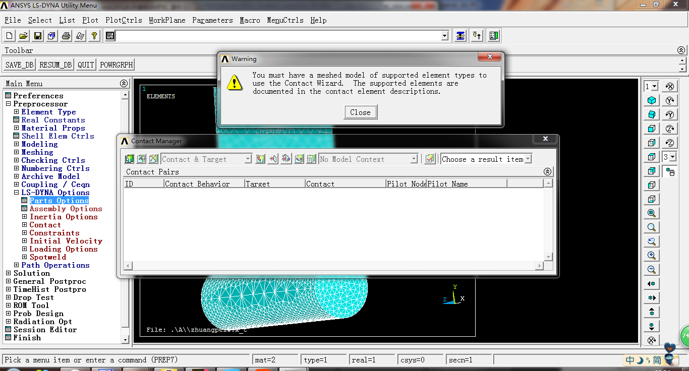Image resolution: width=689 pixels, height=371 pixels.
Task: Open the active window number dropdown showing 1
Action: [x=655, y=87]
